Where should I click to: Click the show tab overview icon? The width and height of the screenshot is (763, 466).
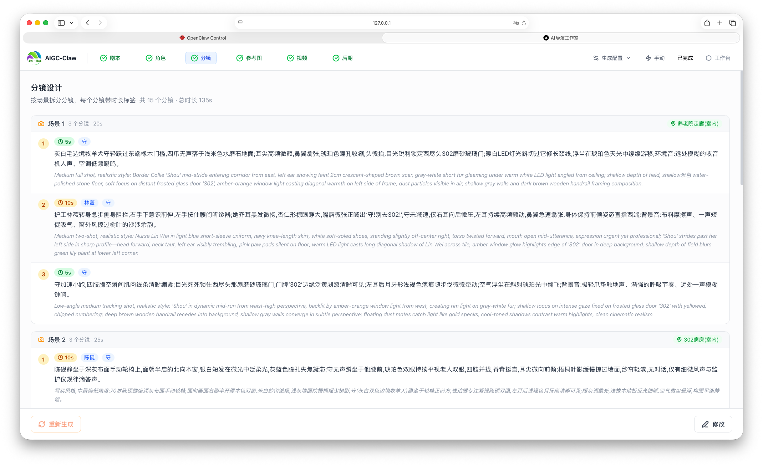732,23
